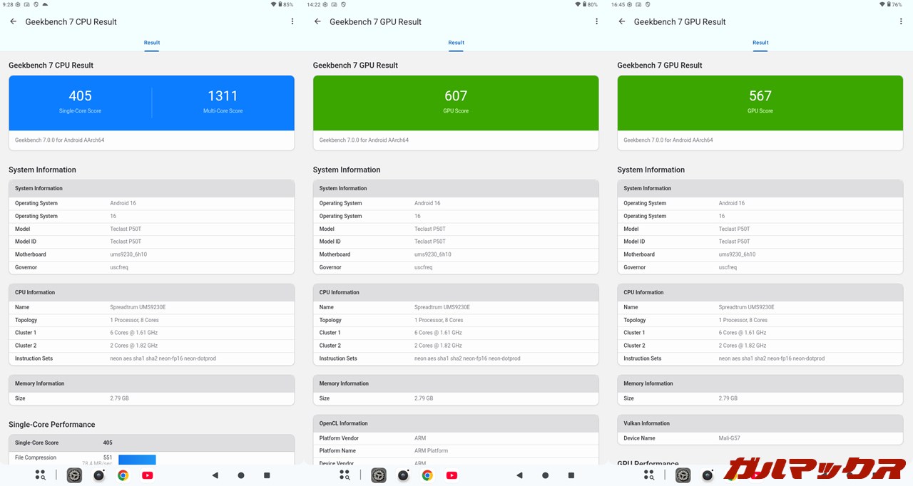The width and height of the screenshot is (913, 486).
Task: Tap Spreadtrum UMS9230E name on CPU Result screen
Action: click(138, 307)
